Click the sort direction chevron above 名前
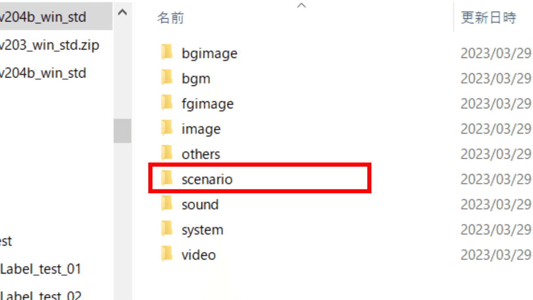The height and width of the screenshot is (300, 533). pos(302,6)
